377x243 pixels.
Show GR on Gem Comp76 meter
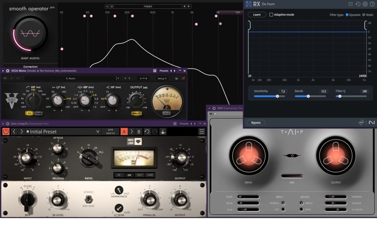(129, 175)
